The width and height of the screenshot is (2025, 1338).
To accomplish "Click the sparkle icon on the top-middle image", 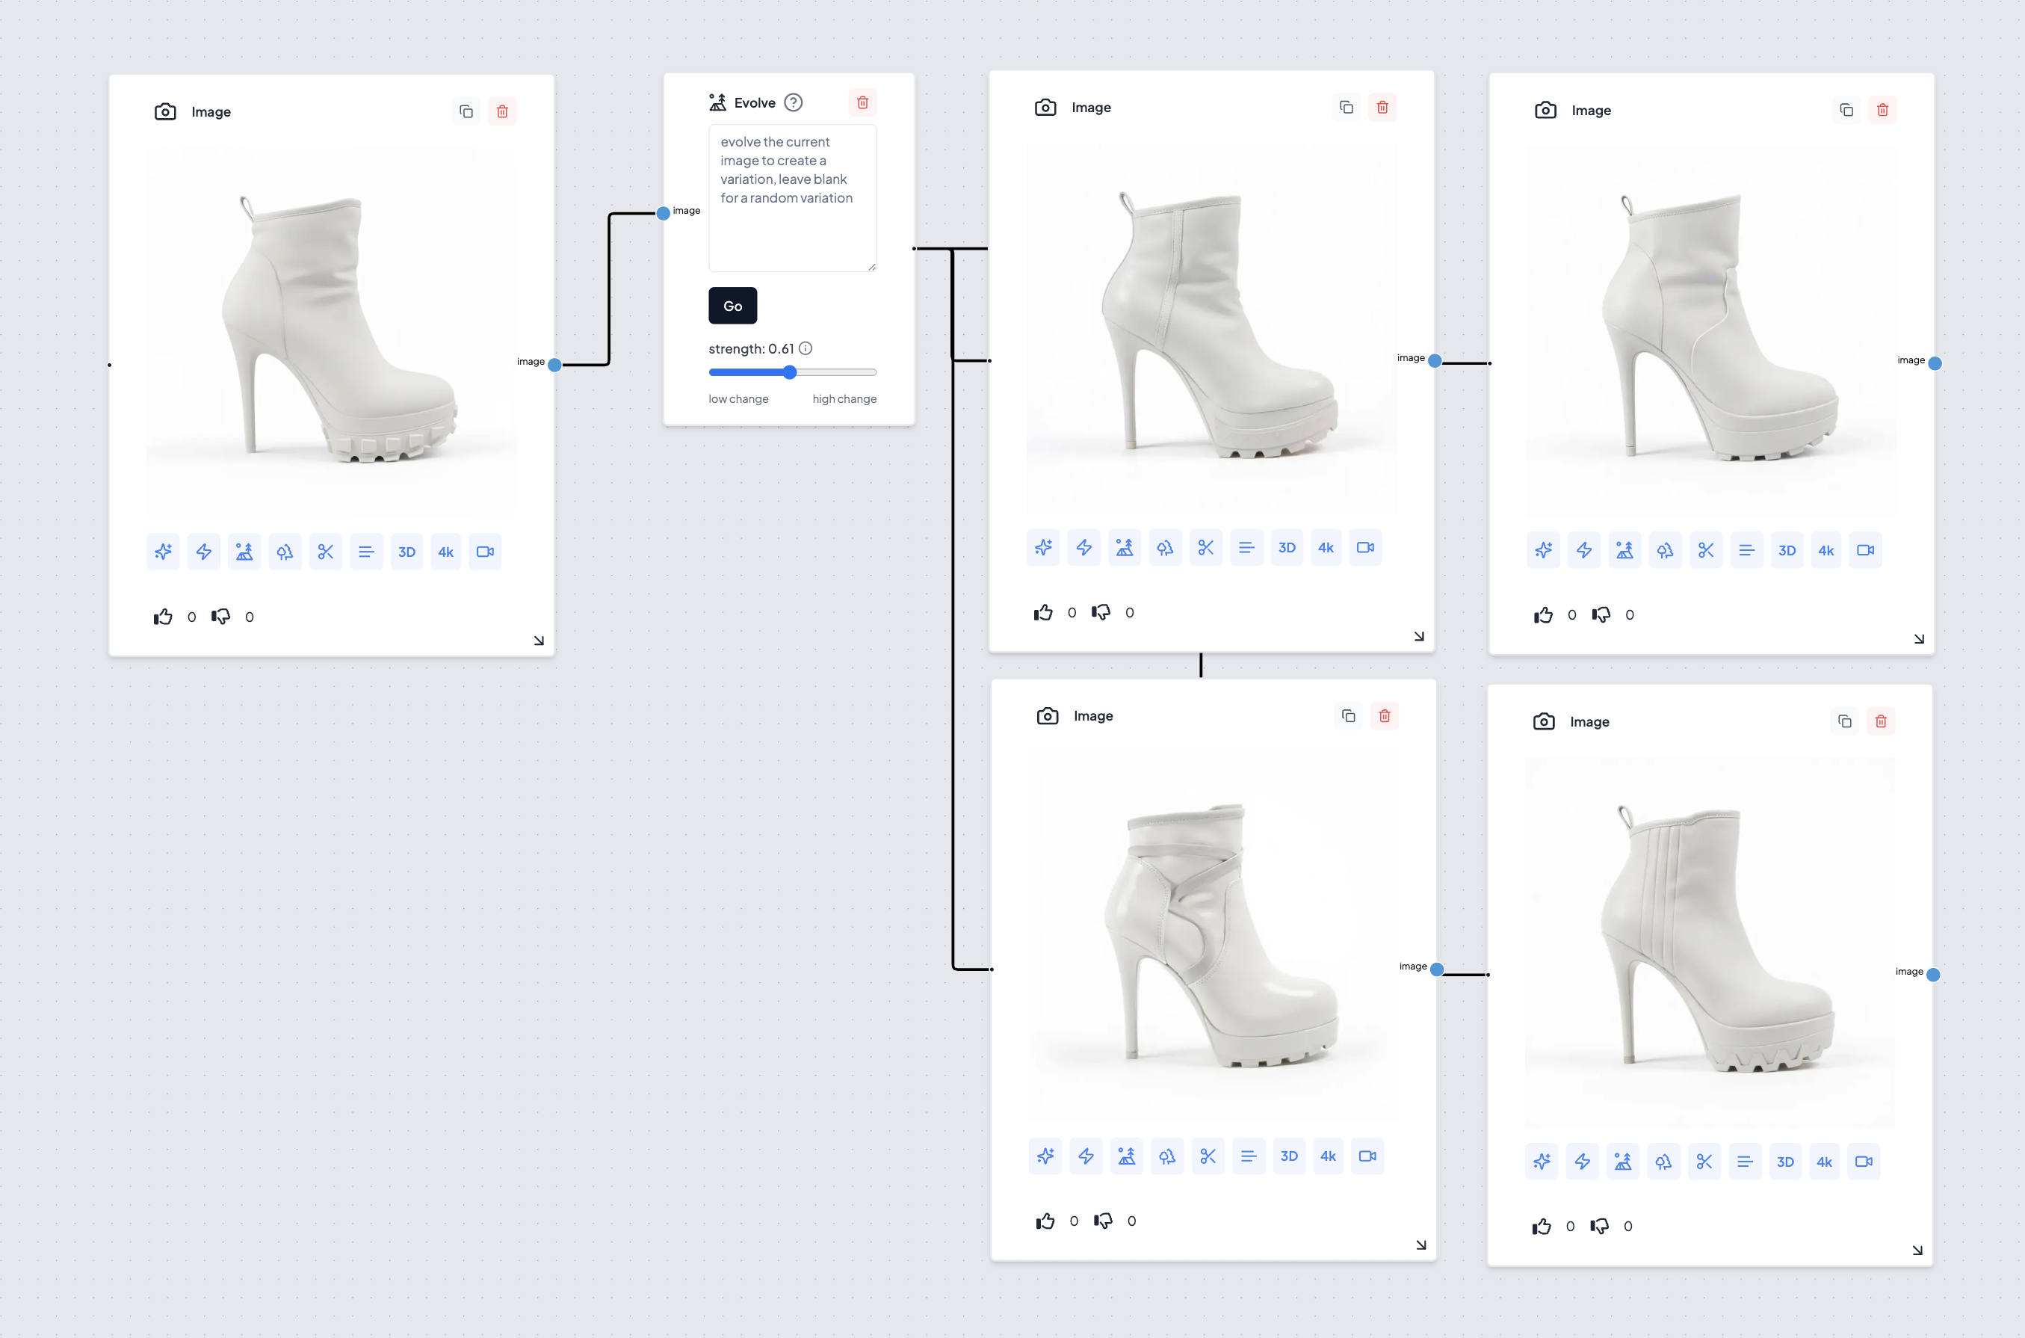I will pyautogui.click(x=1043, y=548).
